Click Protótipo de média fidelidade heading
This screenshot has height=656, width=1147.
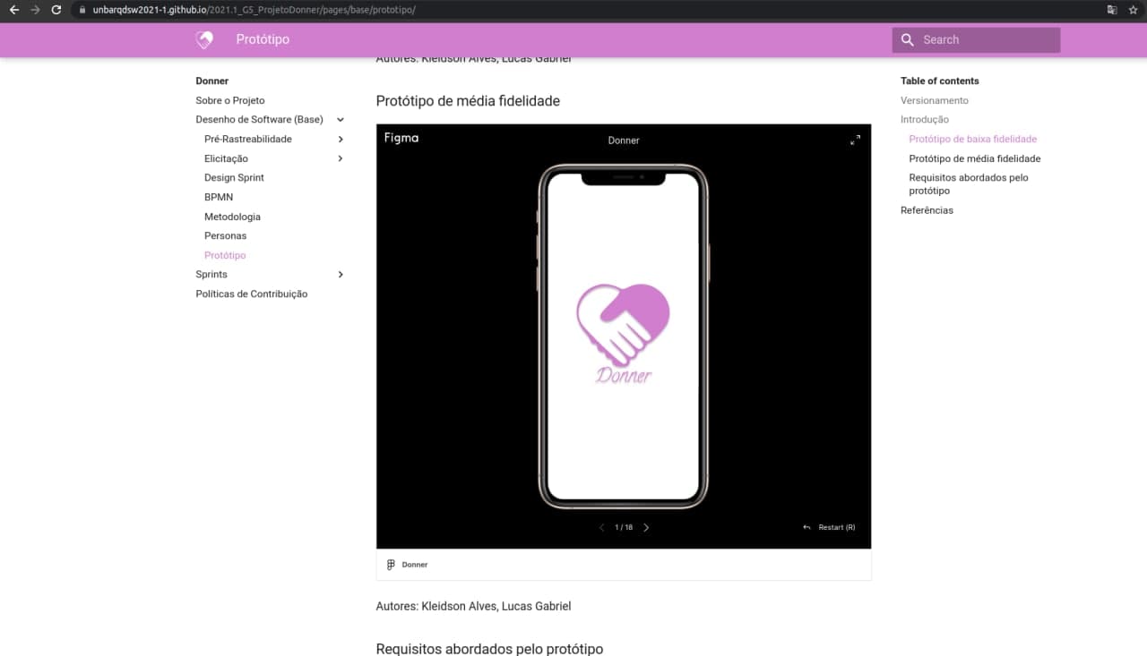(468, 101)
